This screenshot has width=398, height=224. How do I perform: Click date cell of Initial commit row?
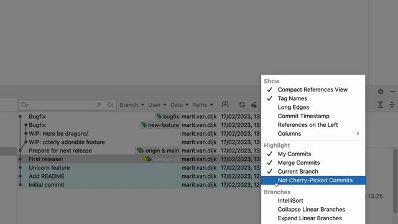pyautogui.click(x=241, y=185)
